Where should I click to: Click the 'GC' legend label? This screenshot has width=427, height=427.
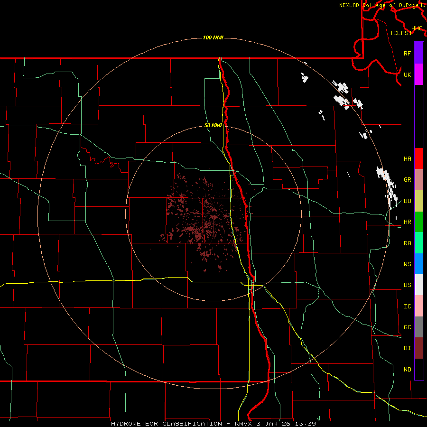point(407,327)
